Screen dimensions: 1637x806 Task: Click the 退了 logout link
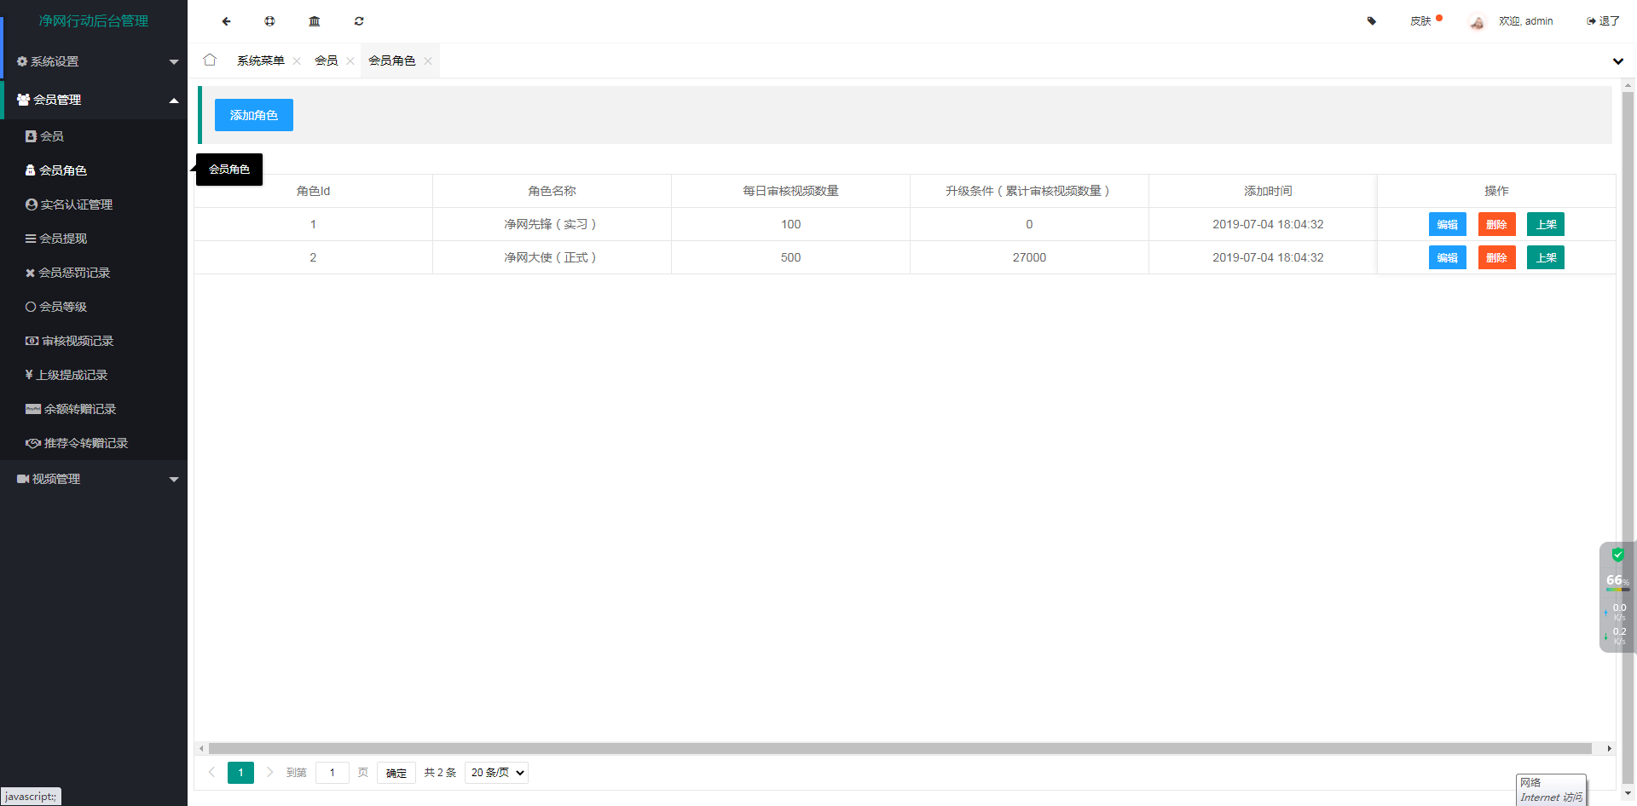pos(1603,21)
